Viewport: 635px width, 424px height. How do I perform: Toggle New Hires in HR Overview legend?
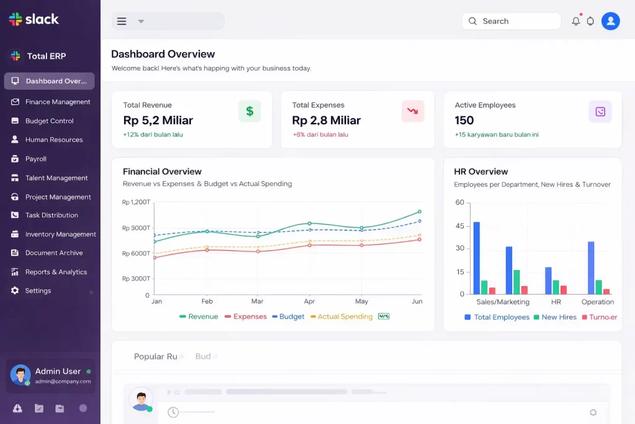557,317
